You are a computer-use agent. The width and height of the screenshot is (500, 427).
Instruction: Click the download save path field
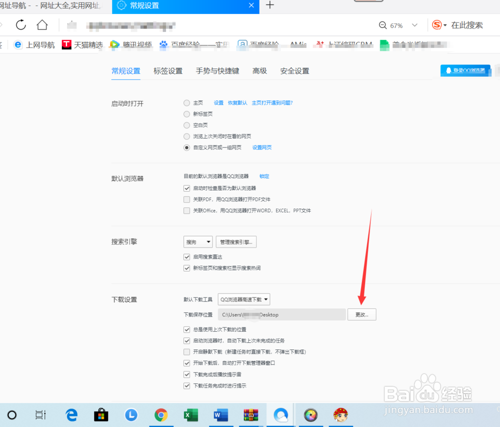pos(282,314)
